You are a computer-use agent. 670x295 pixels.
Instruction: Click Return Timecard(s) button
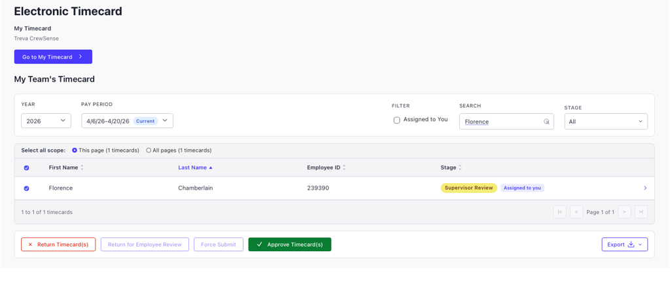(58, 245)
